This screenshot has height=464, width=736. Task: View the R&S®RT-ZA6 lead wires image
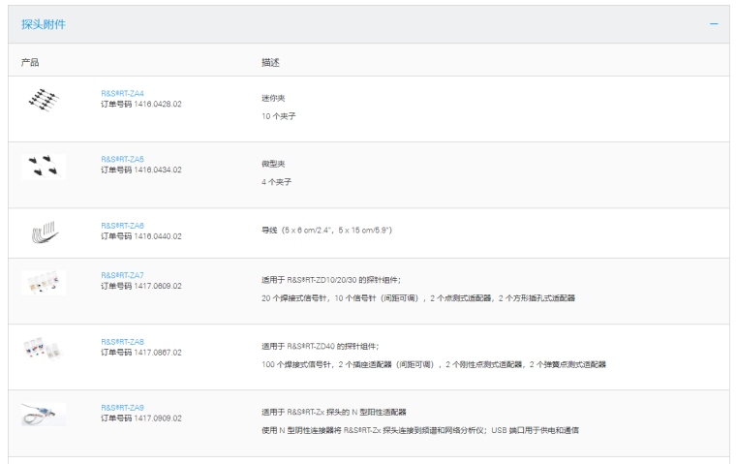tap(44, 232)
